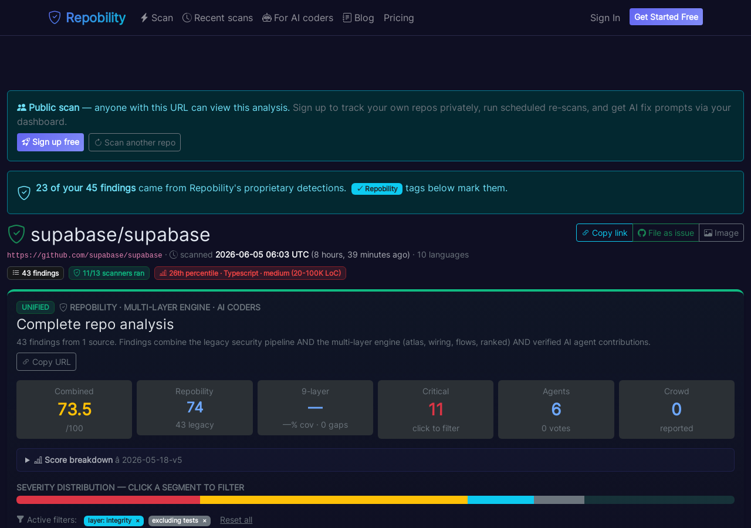Click the dark green severity bar segment

(659, 500)
